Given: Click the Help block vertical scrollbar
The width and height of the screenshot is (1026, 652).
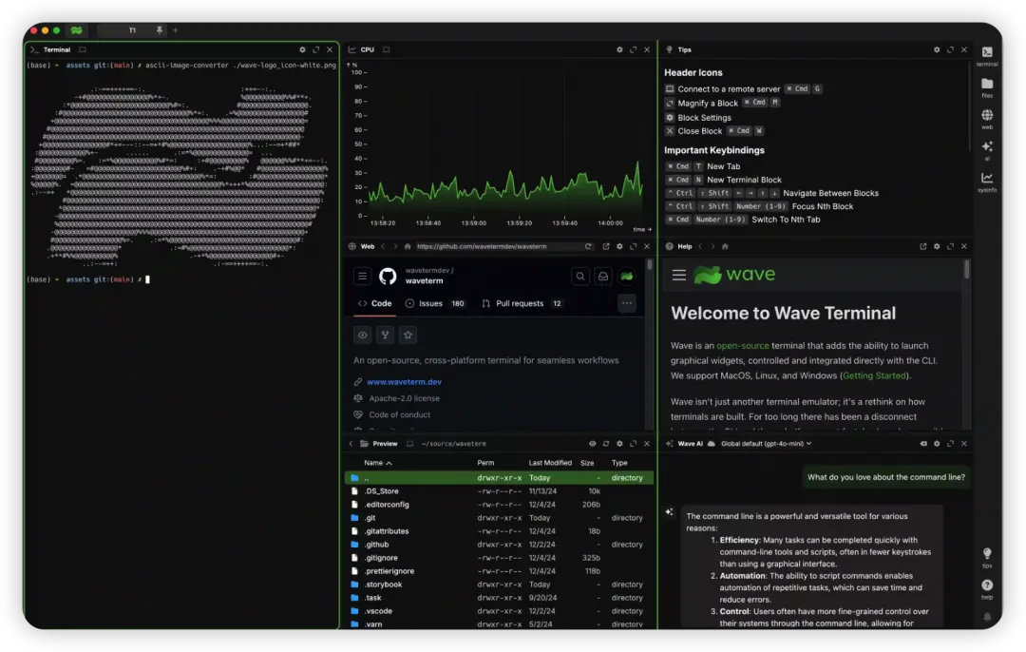Looking at the screenshot, I should pos(966,270).
